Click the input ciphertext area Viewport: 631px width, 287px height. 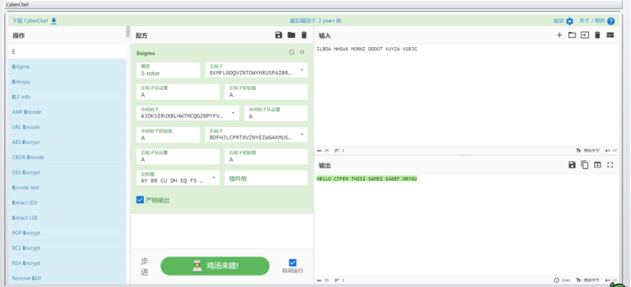[466, 94]
